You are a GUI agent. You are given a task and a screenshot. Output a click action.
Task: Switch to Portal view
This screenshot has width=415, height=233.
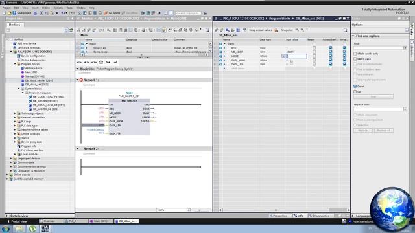click(17, 221)
